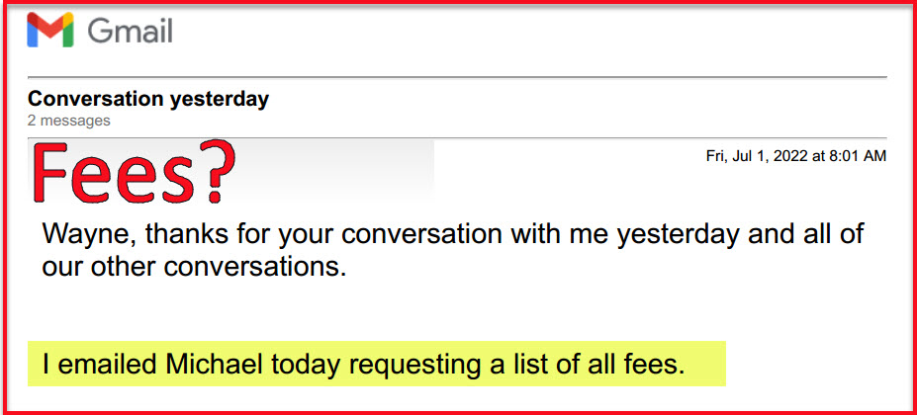Click the "Fri, Jul 1, 2022" date
This screenshot has height=415, width=917.
tap(756, 156)
